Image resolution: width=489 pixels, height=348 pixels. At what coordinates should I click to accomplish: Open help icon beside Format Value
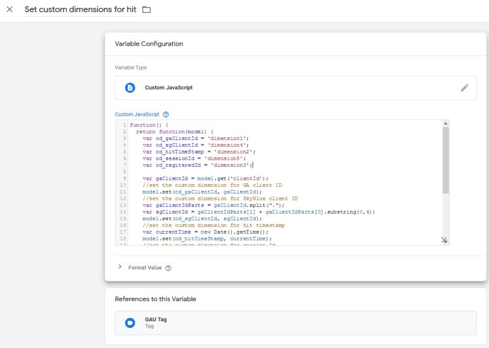[x=168, y=268]
